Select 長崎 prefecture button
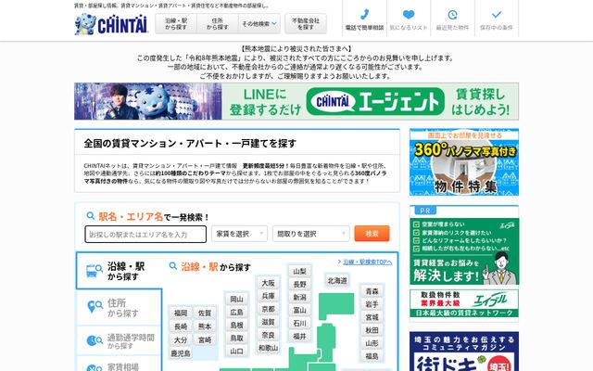 [181, 326]
